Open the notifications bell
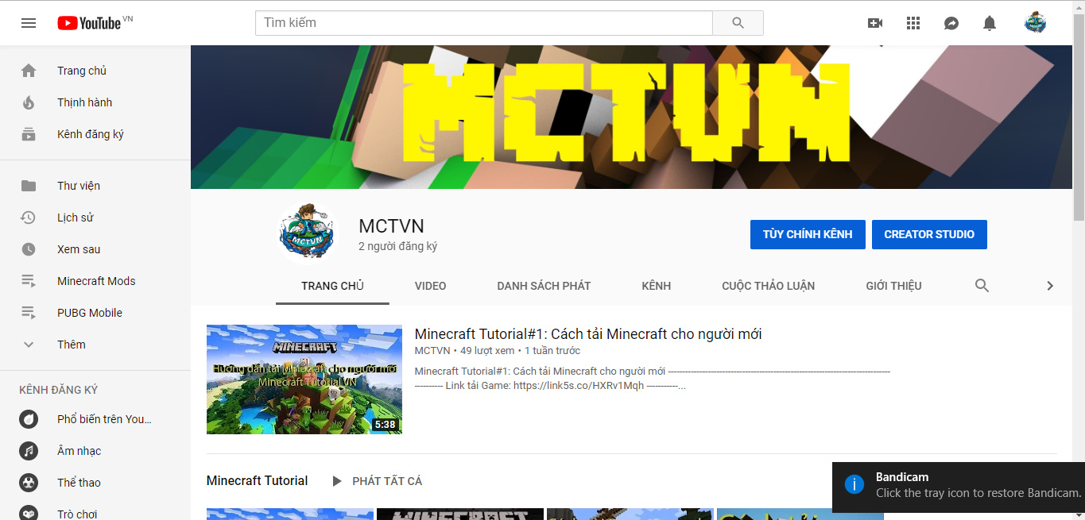1085x520 pixels. (x=990, y=23)
